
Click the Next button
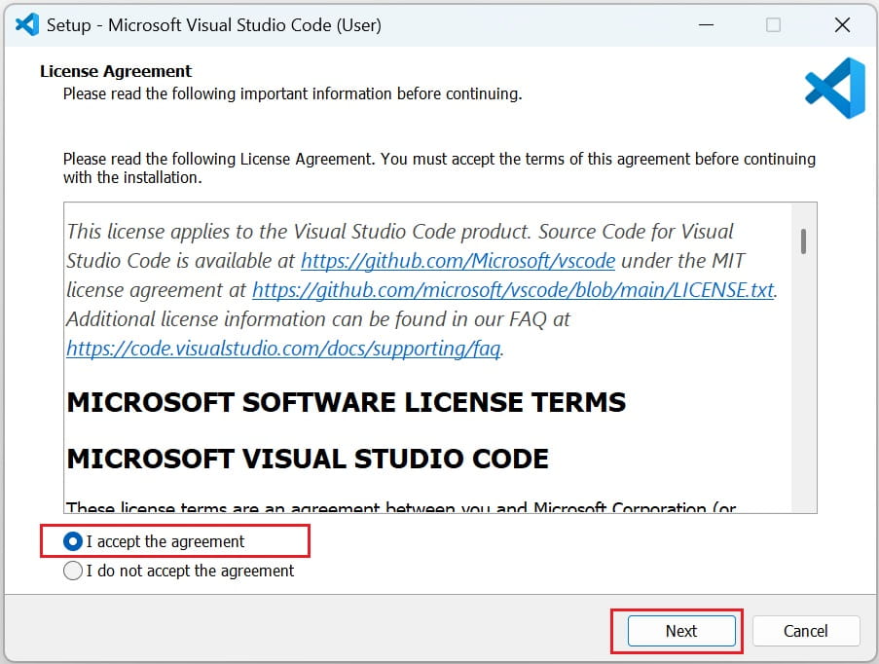679,631
